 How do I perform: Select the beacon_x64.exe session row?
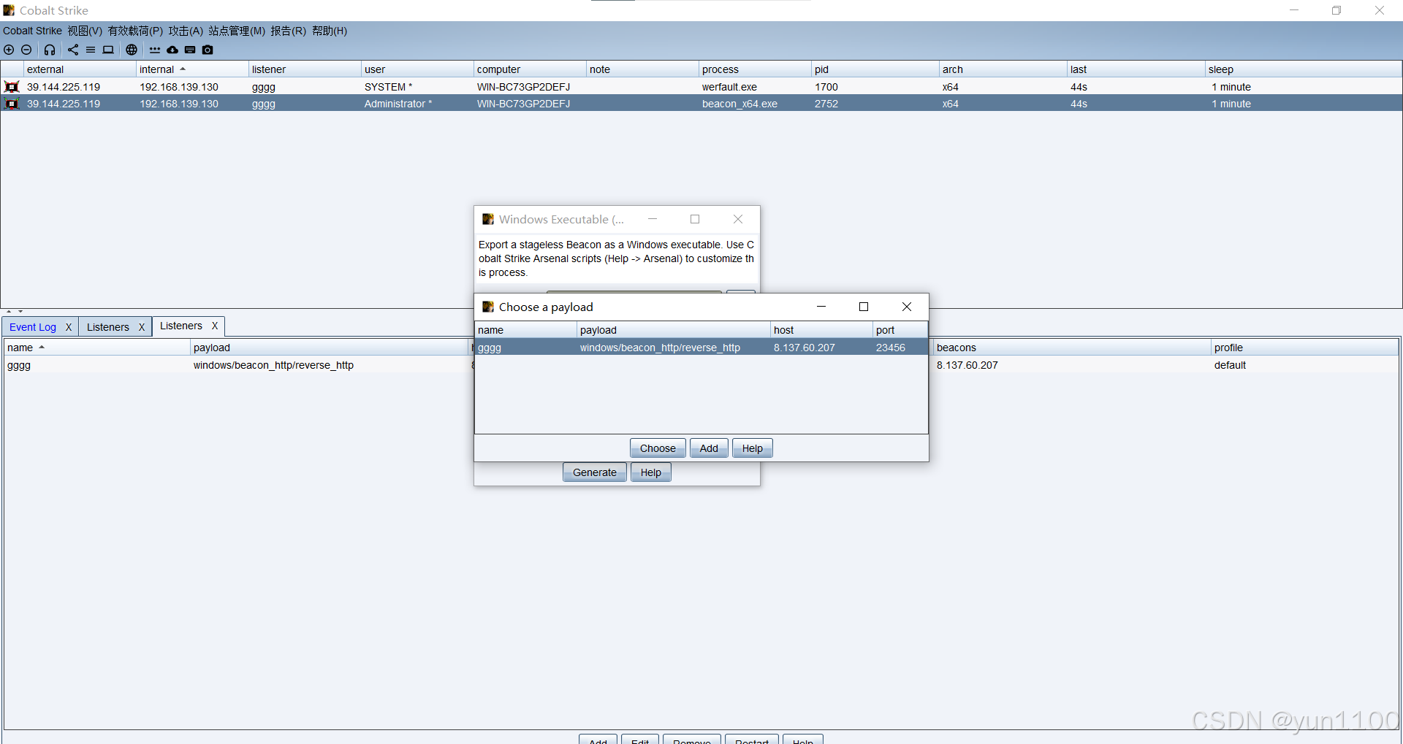coord(701,104)
